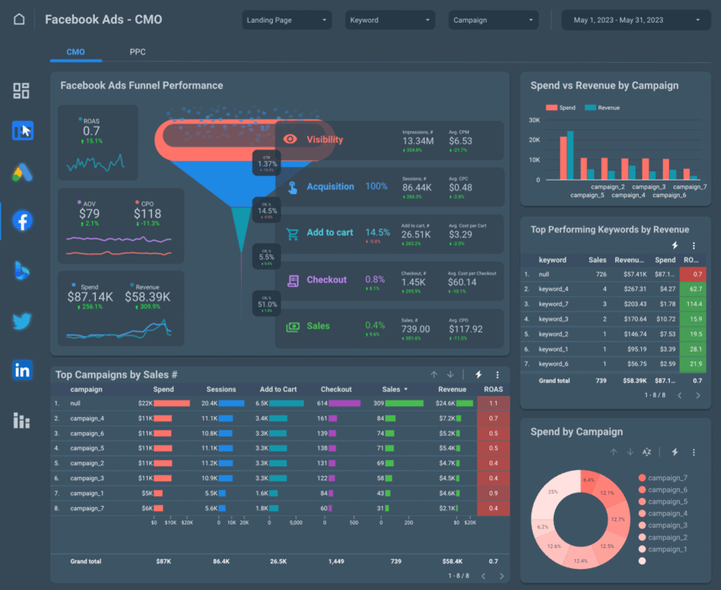Click Top Campaigns lightning bolt icon
721x590 pixels.
pos(478,374)
